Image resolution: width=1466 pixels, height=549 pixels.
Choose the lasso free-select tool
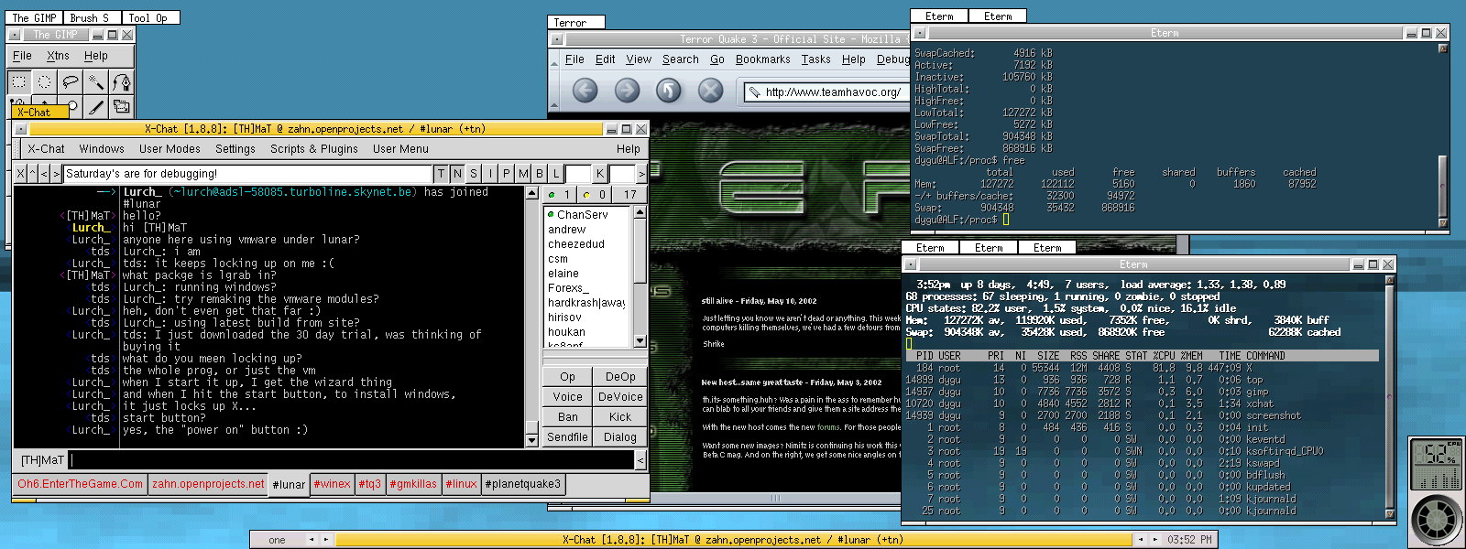tap(70, 82)
